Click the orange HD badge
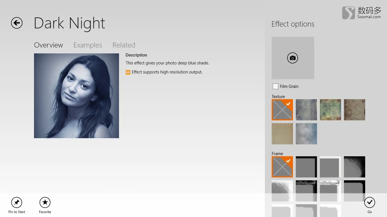387x217 pixels. (128, 72)
